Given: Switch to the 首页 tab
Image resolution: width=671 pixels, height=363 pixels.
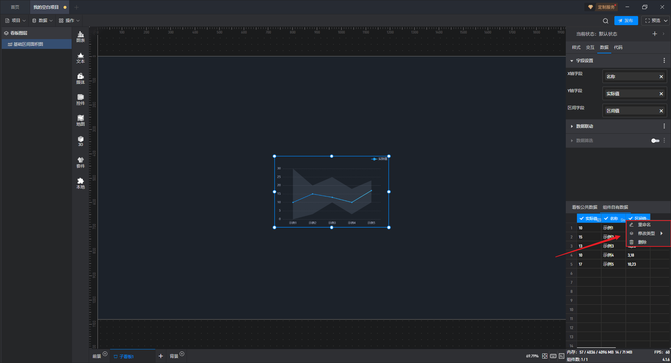Looking at the screenshot, I should [x=15, y=7].
